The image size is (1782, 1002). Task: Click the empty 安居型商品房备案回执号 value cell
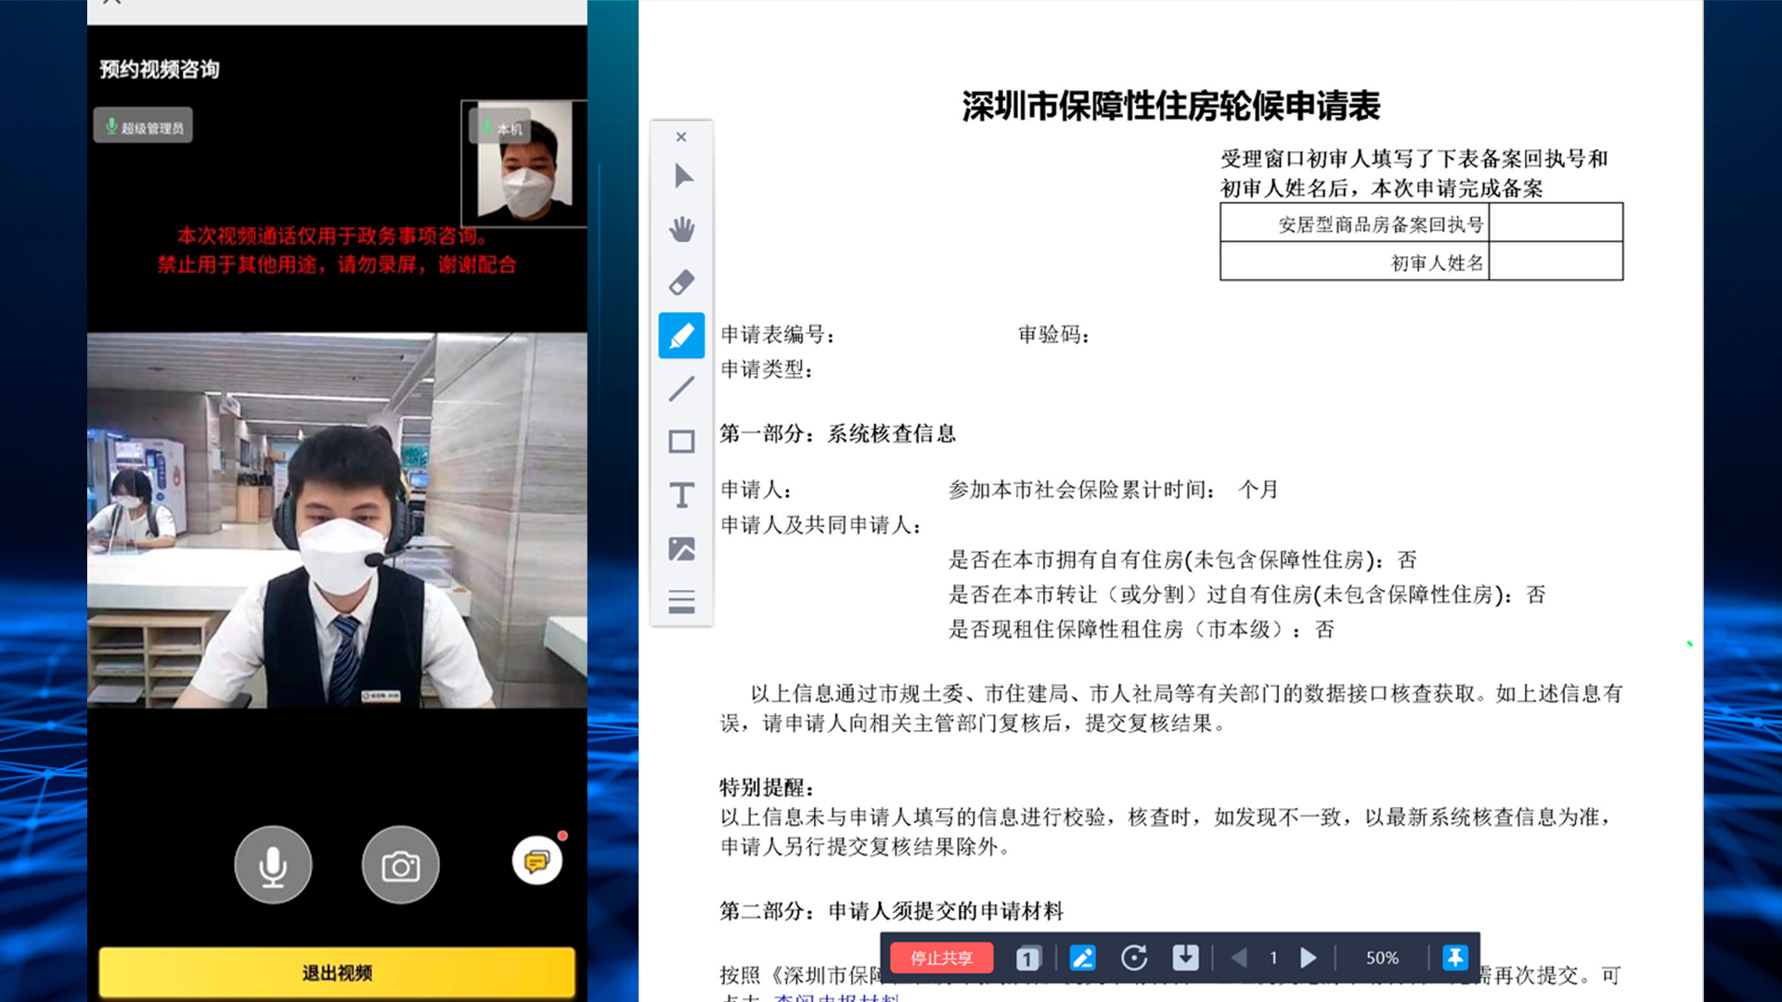point(1556,224)
